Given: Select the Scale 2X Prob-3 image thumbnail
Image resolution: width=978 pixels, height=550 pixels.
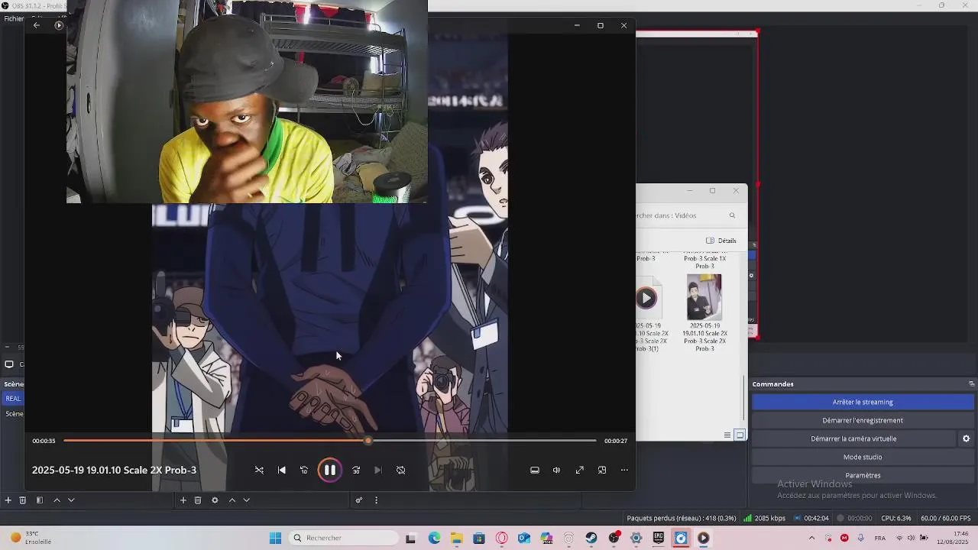Looking at the screenshot, I should pyautogui.click(x=704, y=297).
